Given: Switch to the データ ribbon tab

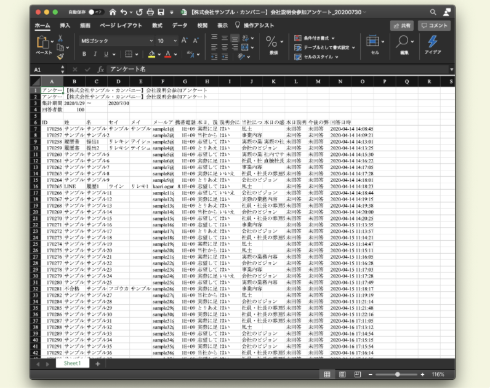Looking at the screenshot, I should pyautogui.click(x=179, y=25).
